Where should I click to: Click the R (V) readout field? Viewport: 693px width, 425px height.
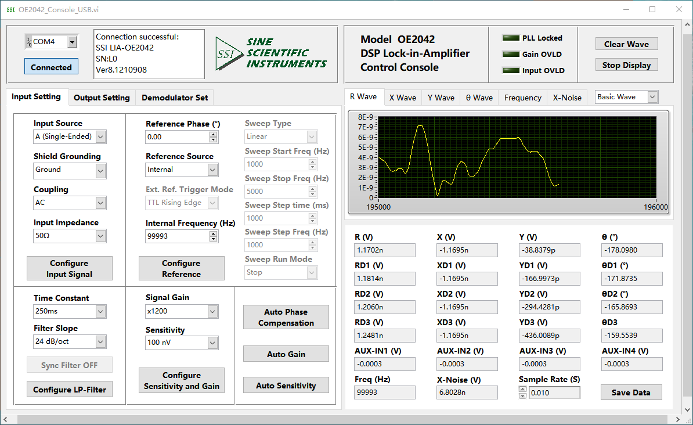[x=384, y=250]
